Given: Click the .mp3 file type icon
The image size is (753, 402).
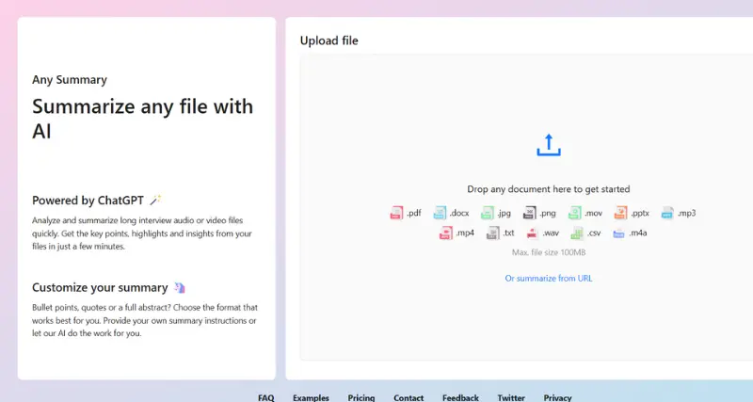Looking at the screenshot, I should coord(667,213).
